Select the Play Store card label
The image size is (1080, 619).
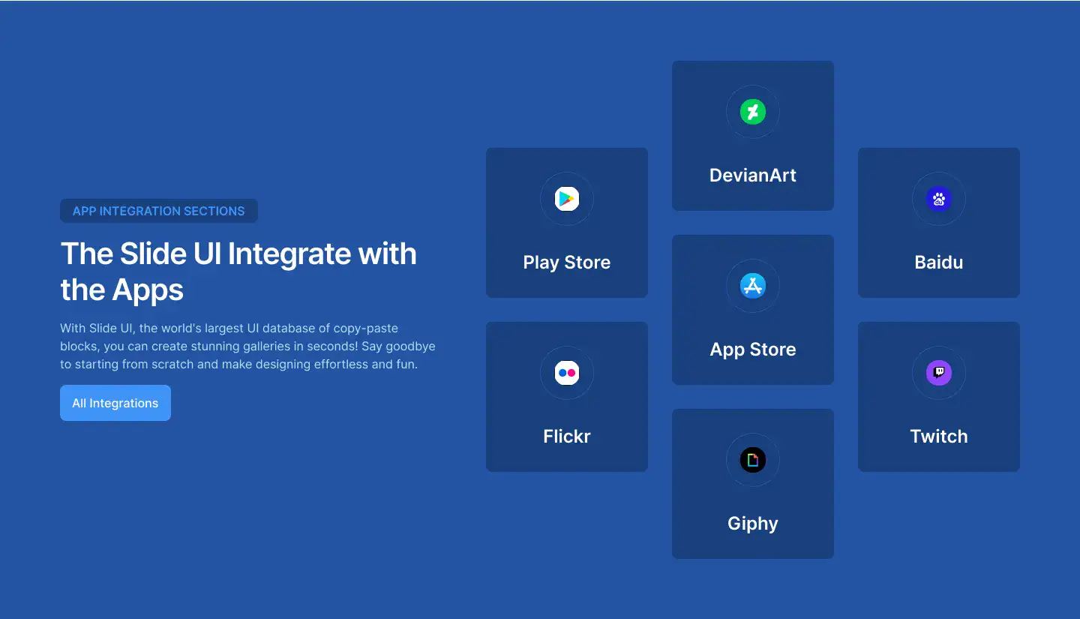[x=567, y=263]
